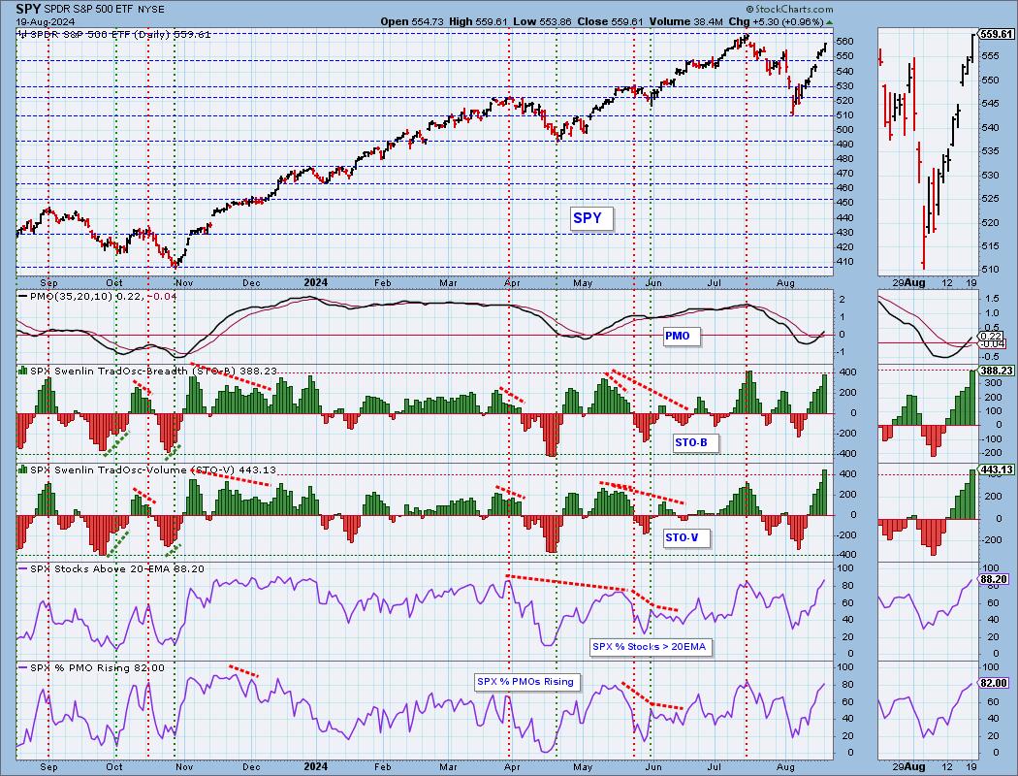Screen dimensions: 1018x776
Task: Click the boxed STO-V annotation label
Action: [685, 538]
